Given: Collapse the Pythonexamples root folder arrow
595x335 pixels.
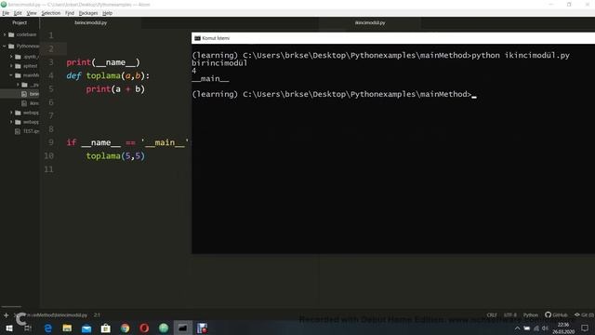Looking at the screenshot, I should (5, 46).
